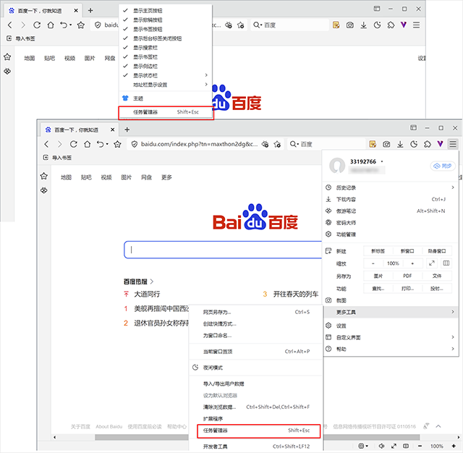
Task: Click split-screen icon in status bar
Action: tap(406, 446)
